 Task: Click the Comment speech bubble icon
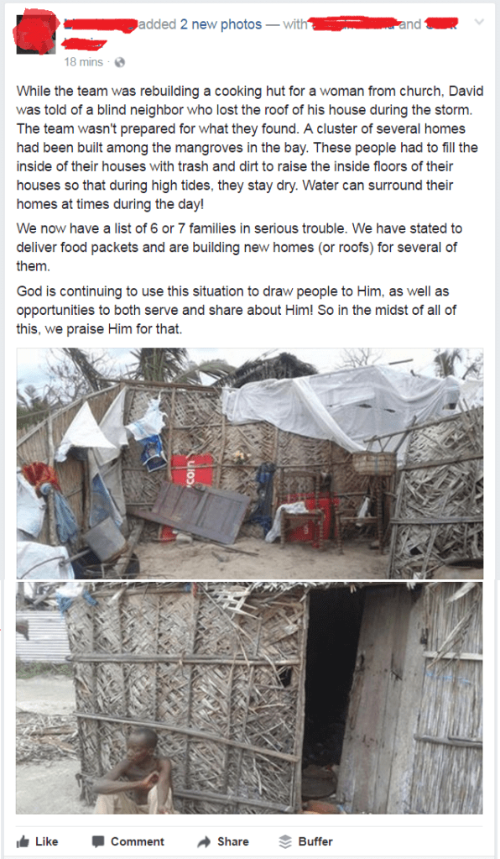pyautogui.click(x=98, y=841)
